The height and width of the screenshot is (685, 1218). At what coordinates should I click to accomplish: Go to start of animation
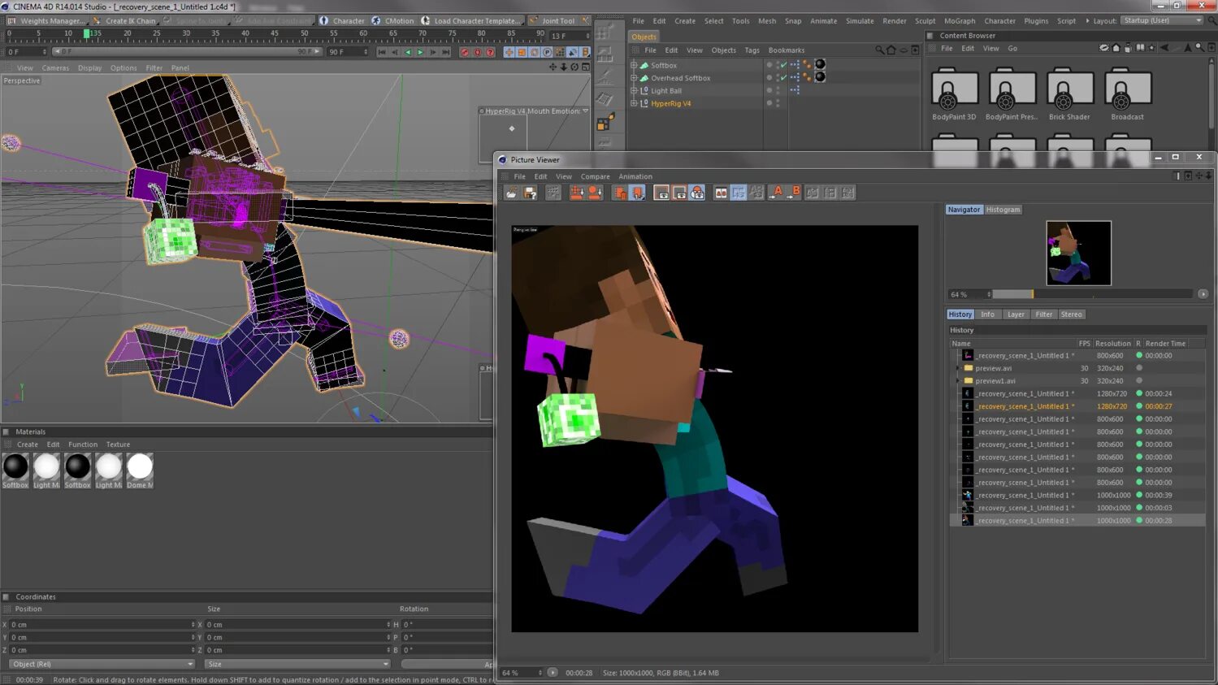coord(382,52)
